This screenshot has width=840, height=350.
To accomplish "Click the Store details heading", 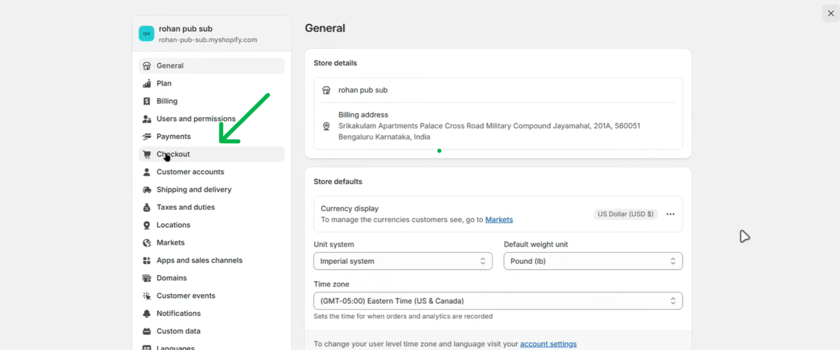I will (335, 63).
